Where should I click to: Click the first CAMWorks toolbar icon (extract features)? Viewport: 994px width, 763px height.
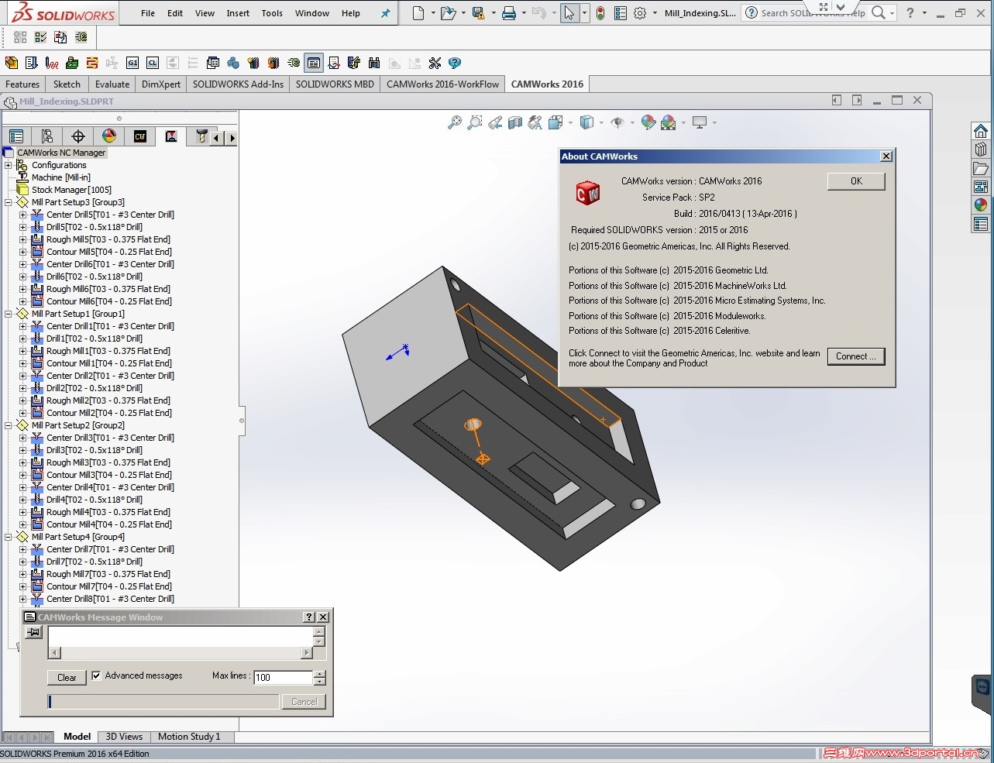12,63
